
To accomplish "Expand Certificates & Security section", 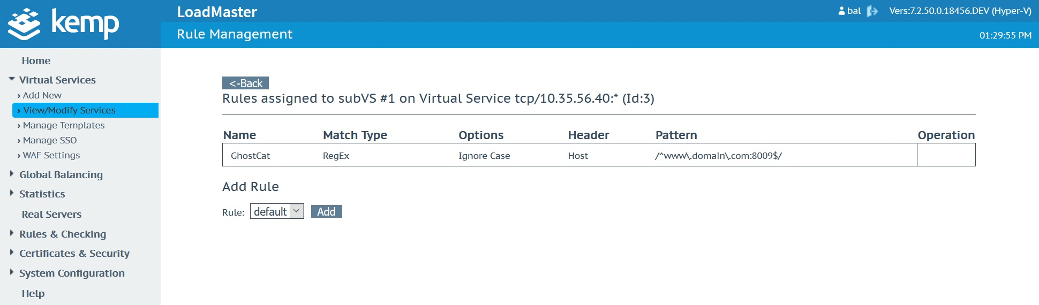I will pyautogui.click(x=12, y=253).
